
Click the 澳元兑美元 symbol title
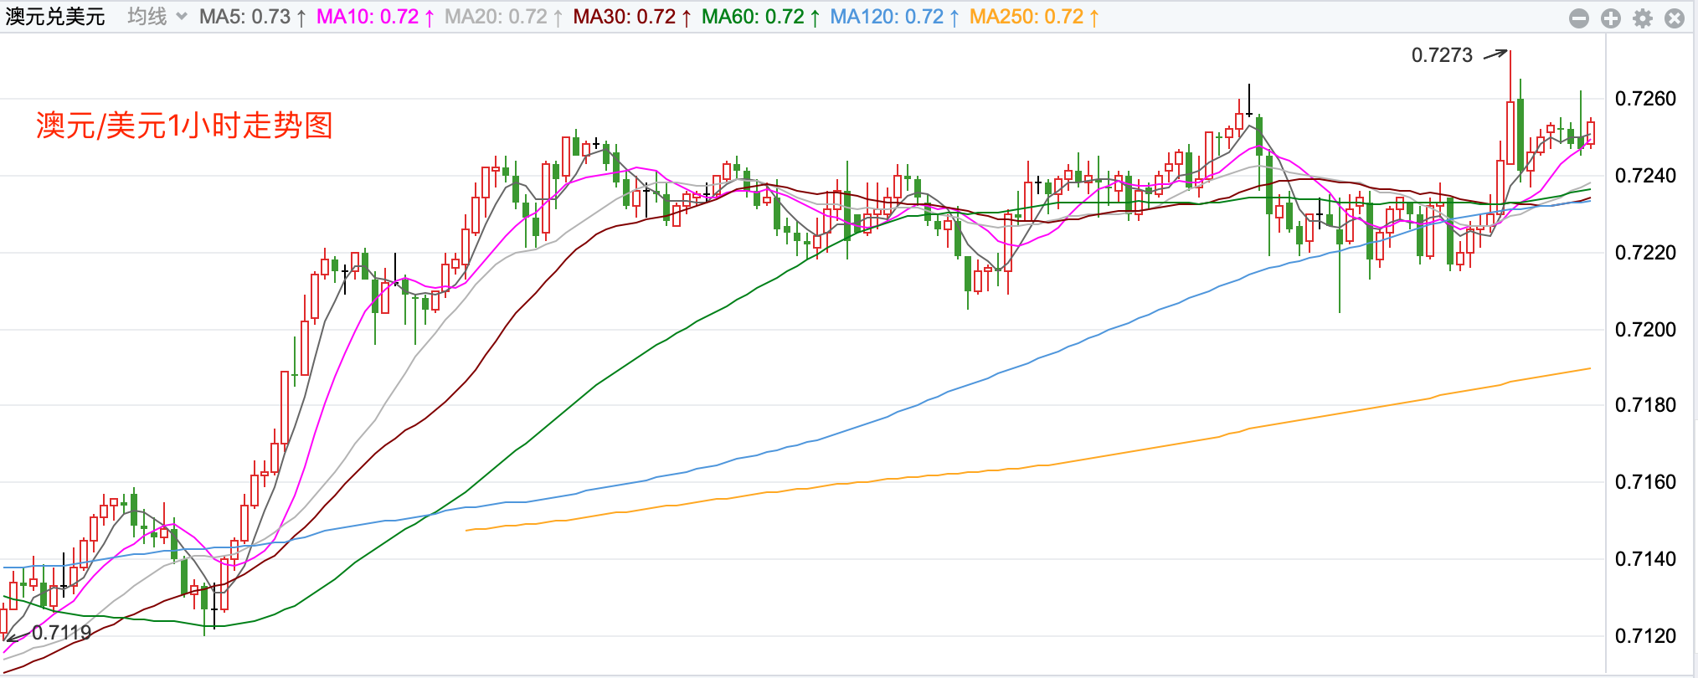[x=55, y=17]
